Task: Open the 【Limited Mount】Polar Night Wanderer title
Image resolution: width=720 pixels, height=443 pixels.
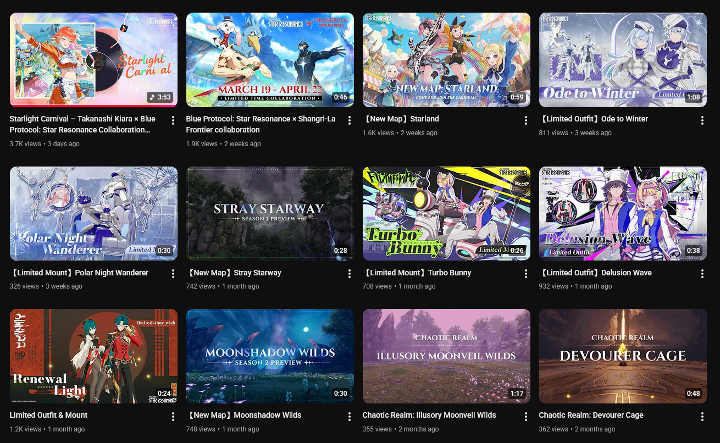Action: [x=79, y=273]
